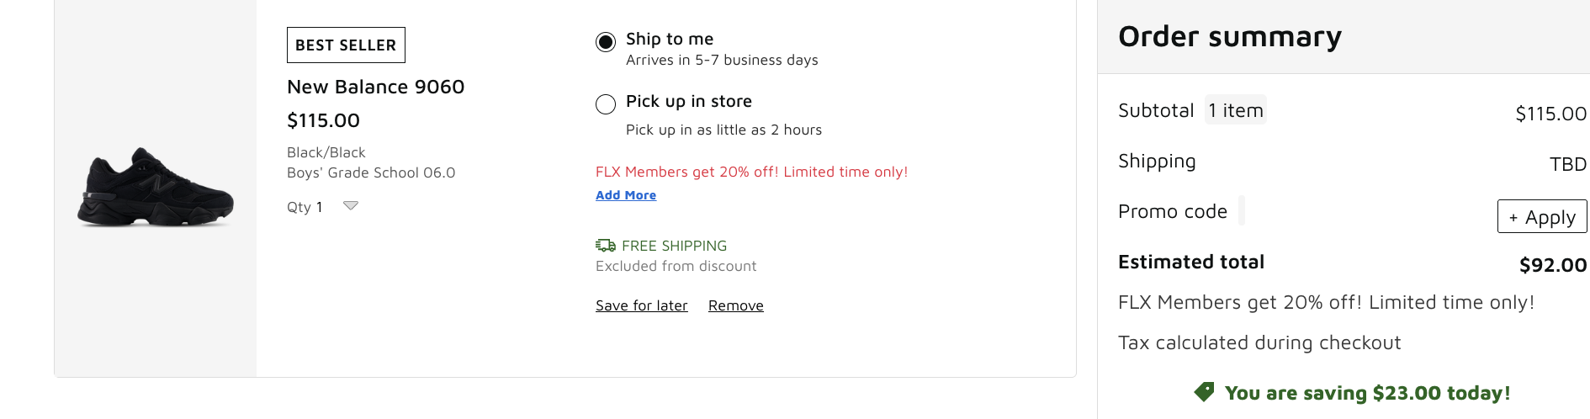The height and width of the screenshot is (419, 1590).
Task: Click the Order summary heading
Action: (1229, 37)
